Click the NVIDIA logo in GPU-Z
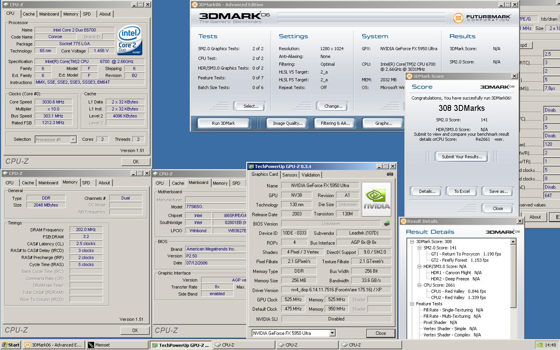This screenshot has width=560, height=350. [x=376, y=199]
